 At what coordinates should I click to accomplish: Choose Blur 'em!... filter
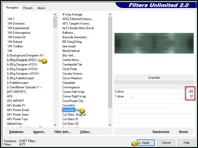[x=69, y=55]
